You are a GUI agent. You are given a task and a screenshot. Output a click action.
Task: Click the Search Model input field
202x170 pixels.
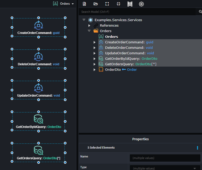[137, 12]
